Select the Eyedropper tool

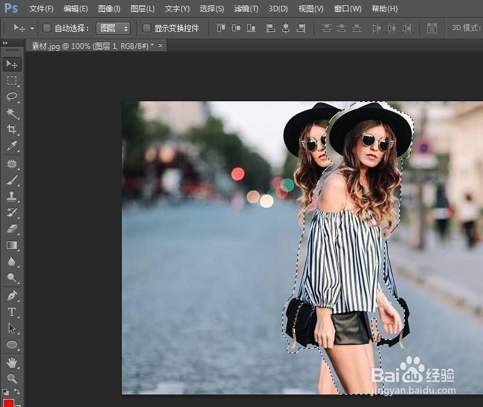pos(12,145)
